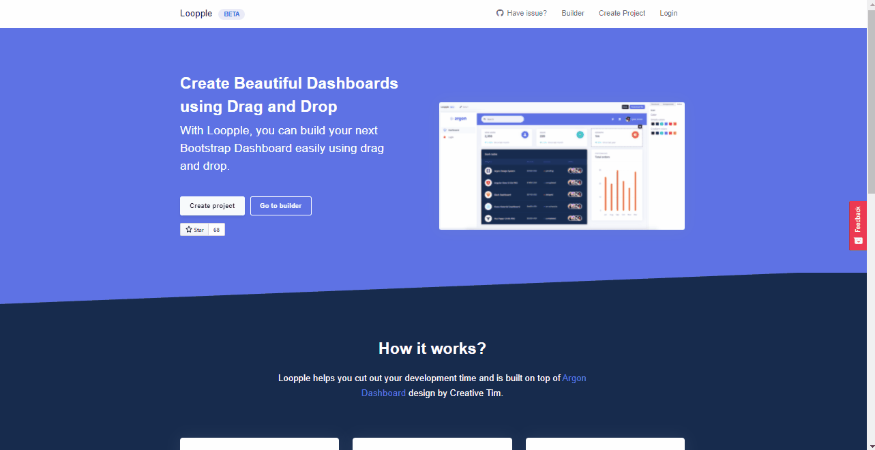Open the Builder page from the top navbar
Screen dimensions: 875x450
click(572, 13)
